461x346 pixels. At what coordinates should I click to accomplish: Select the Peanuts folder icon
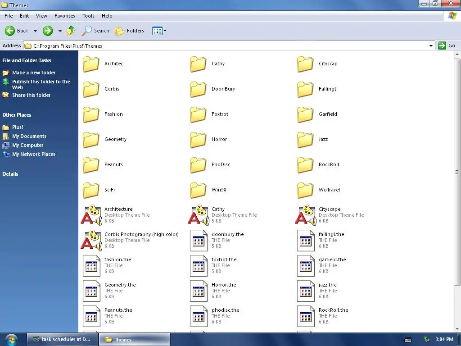[x=91, y=165]
